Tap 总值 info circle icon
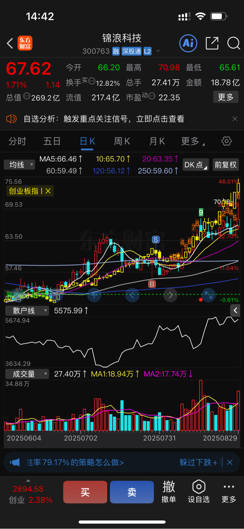Screen dimensions: 244x529 27,96
